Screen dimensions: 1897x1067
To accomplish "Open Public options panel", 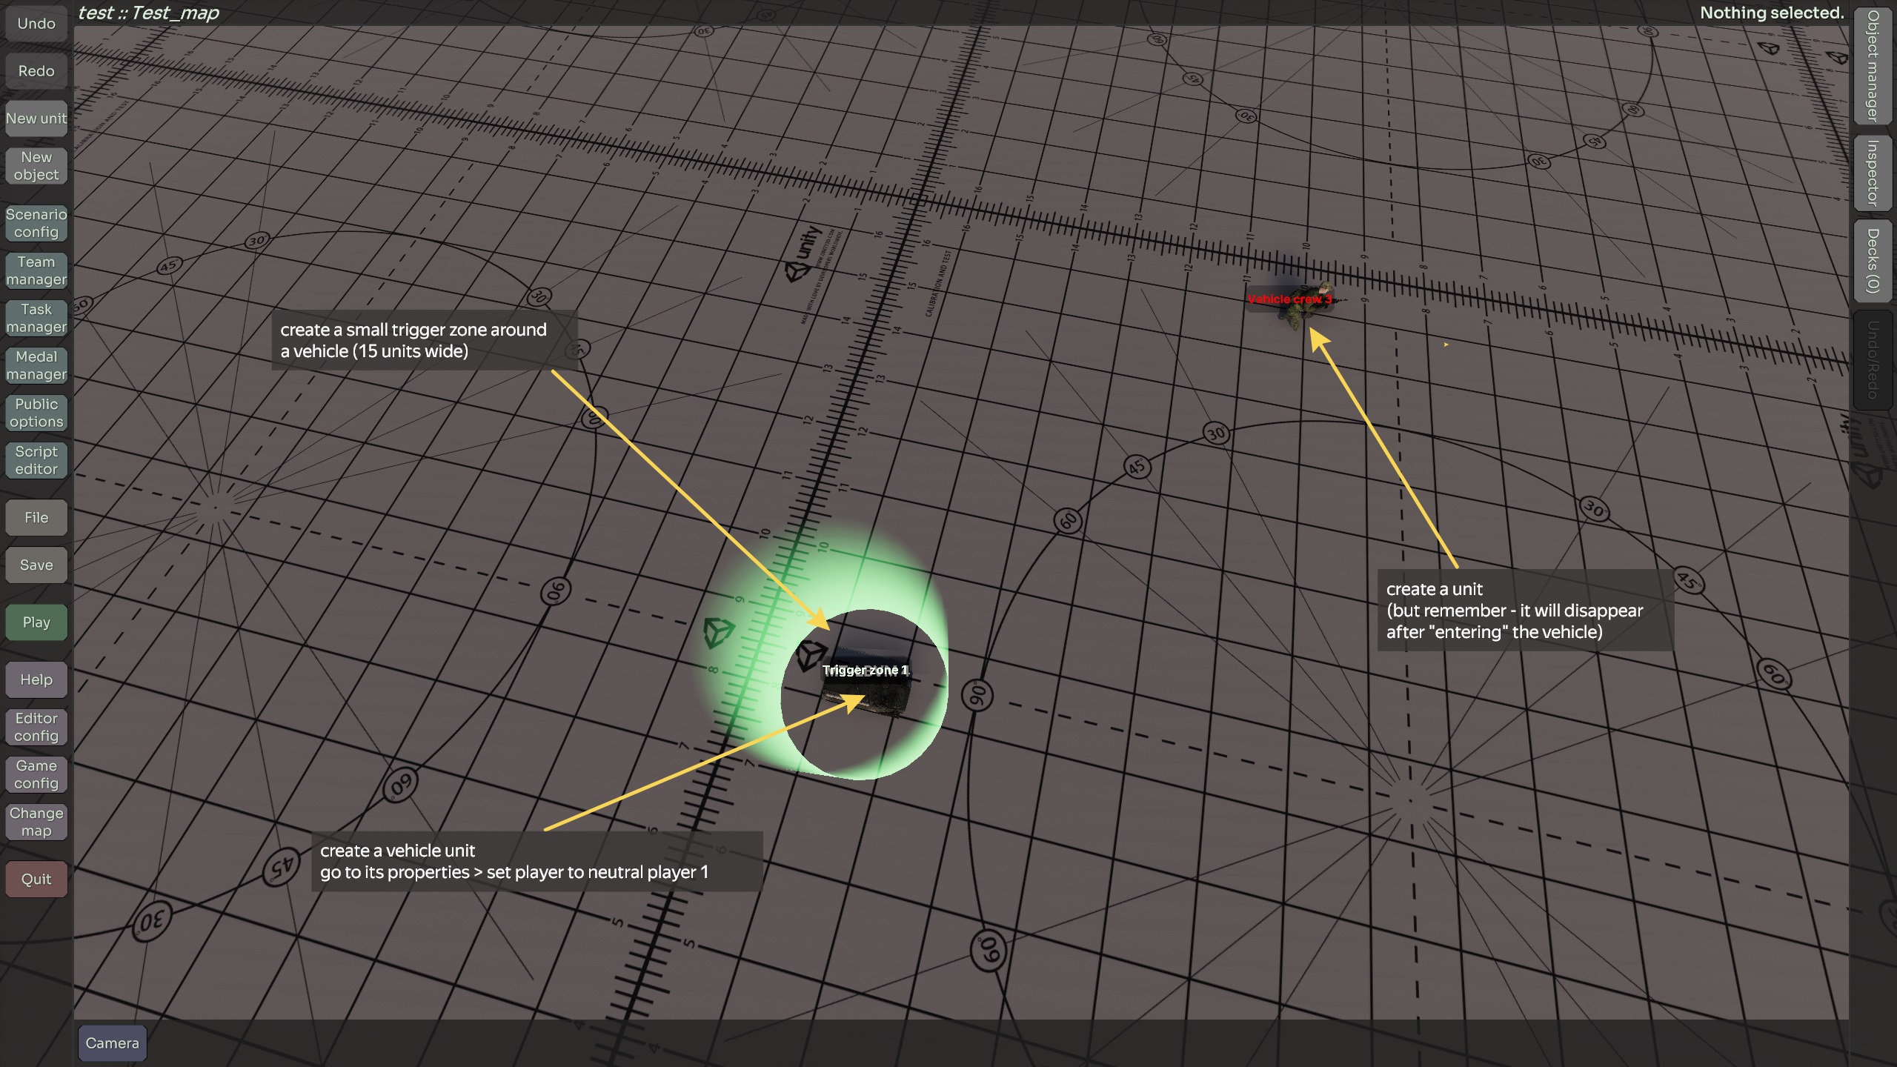I will pos(36,413).
